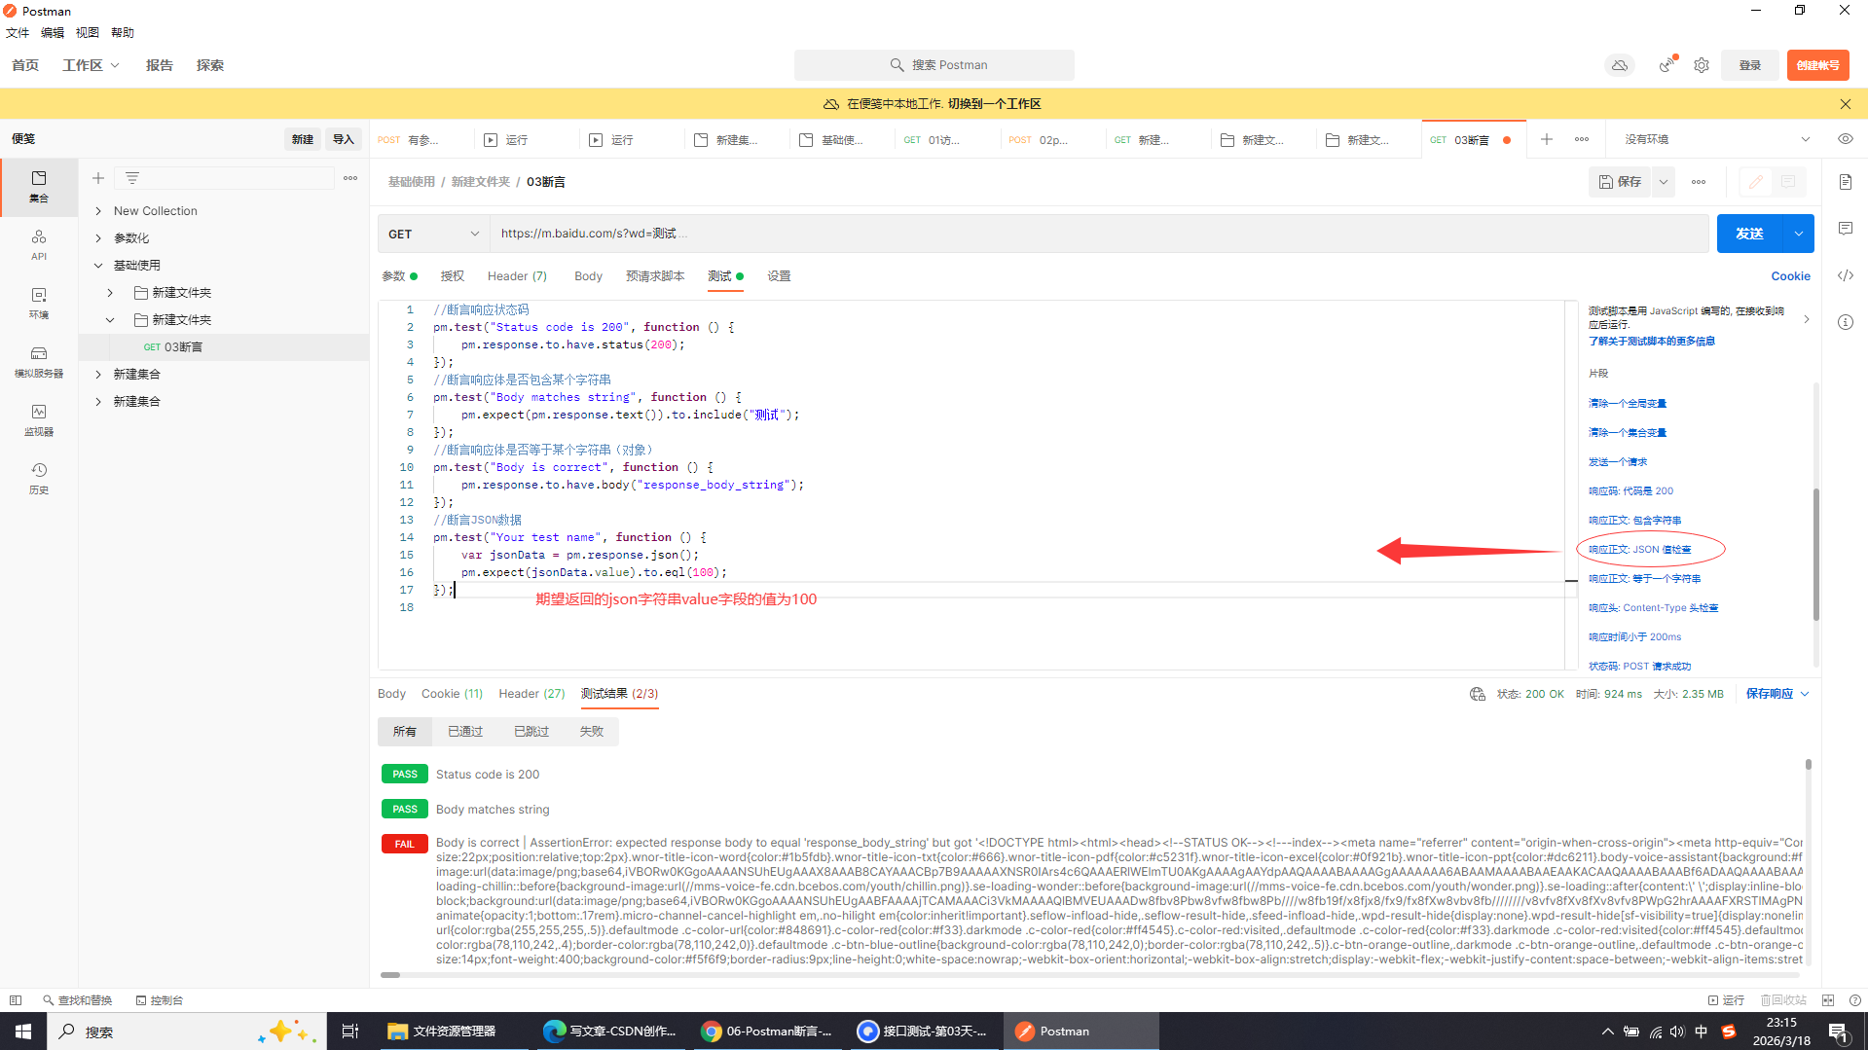The height and width of the screenshot is (1050, 1868).
Task: Close the yellow scratchpad banner
Action: (x=1846, y=103)
